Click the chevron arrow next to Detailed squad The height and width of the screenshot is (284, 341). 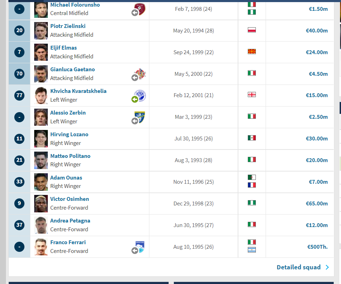click(x=327, y=267)
